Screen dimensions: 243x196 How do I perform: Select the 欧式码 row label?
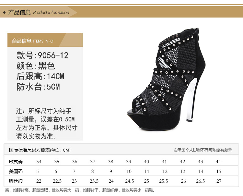pos(16,162)
